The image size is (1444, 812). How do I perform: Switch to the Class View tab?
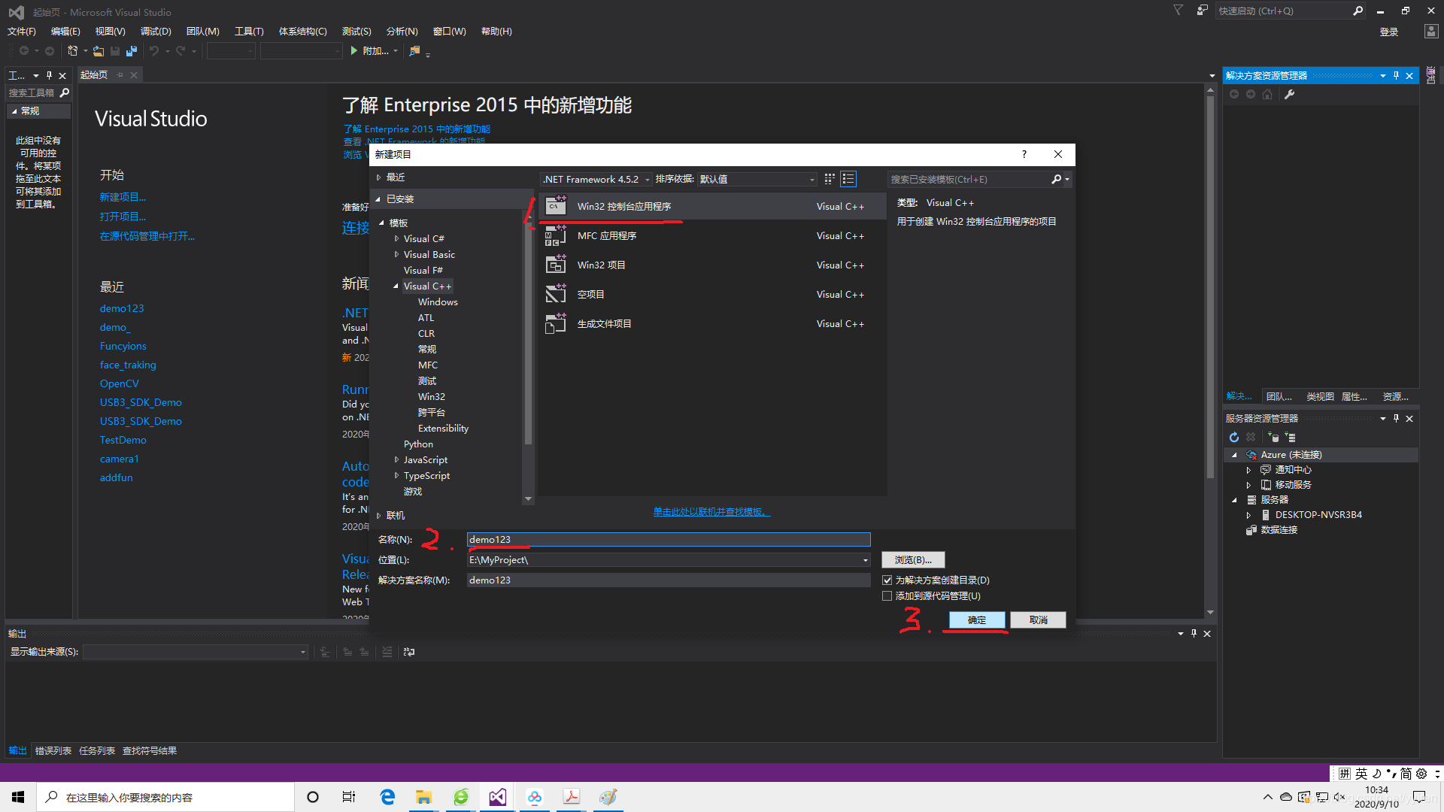pyautogui.click(x=1320, y=396)
